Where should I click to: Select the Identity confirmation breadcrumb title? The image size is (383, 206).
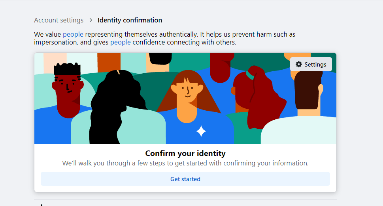pyautogui.click(x=130, y=20)
